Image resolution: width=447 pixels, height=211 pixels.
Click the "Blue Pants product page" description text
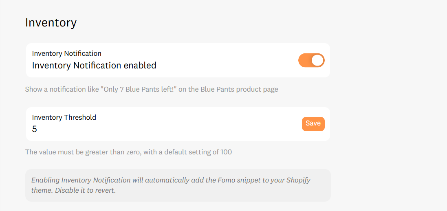tap(239, 89)
